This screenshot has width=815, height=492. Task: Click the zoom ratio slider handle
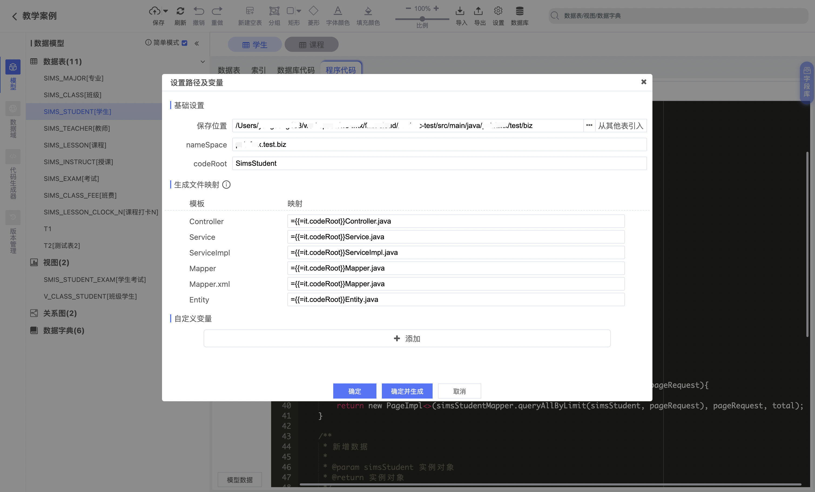pyautogui.click(x=422, y=19)
